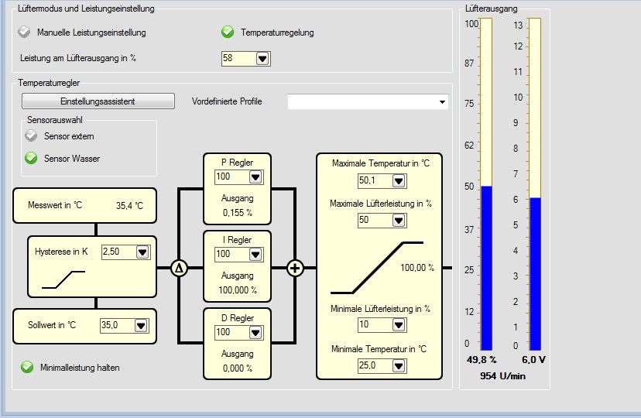Click the plus summation node icon

[295, 269]
